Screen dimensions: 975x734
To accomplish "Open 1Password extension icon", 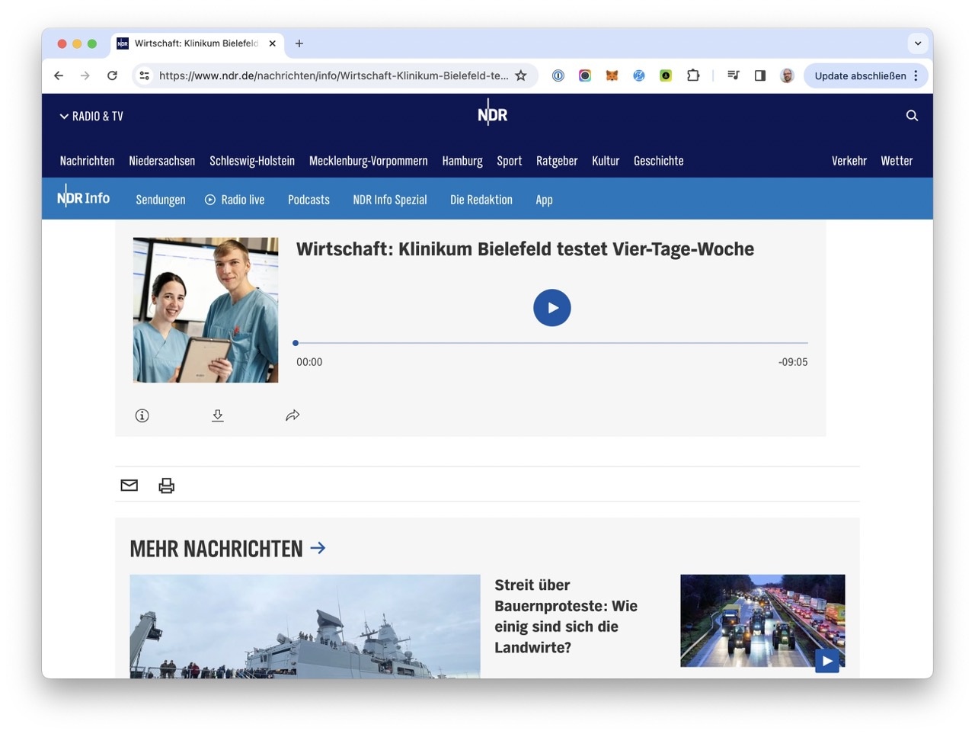I will (x=558, y=75).
